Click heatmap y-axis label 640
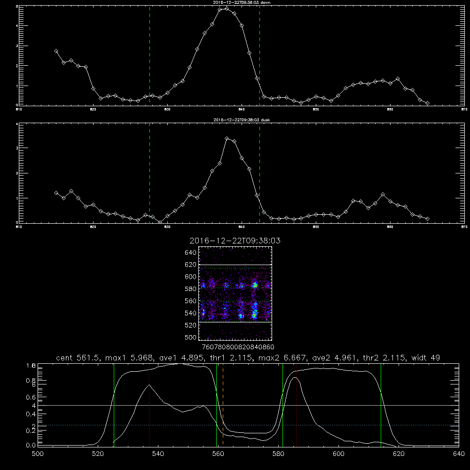The height and width of the screenshot is (470, 470). [190, 252]
